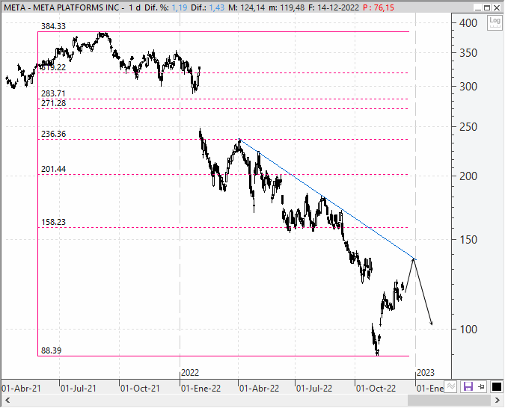Click the 250 price axis value
The height and width of the screenshot is (408, 505).
click(x=468, y=127)
